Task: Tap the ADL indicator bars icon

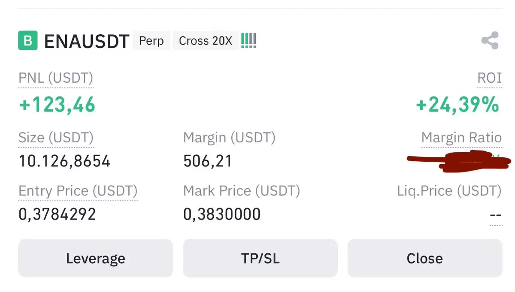Action: pos(248,41)
